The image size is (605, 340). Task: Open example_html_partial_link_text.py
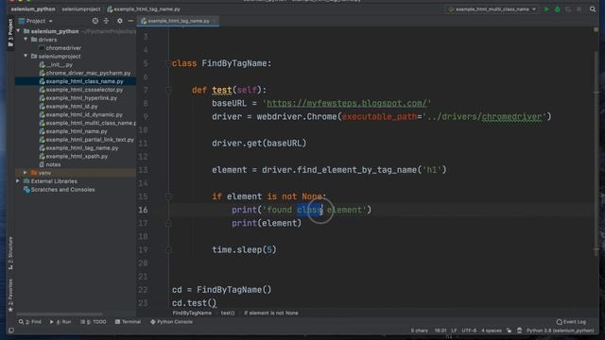90,140
